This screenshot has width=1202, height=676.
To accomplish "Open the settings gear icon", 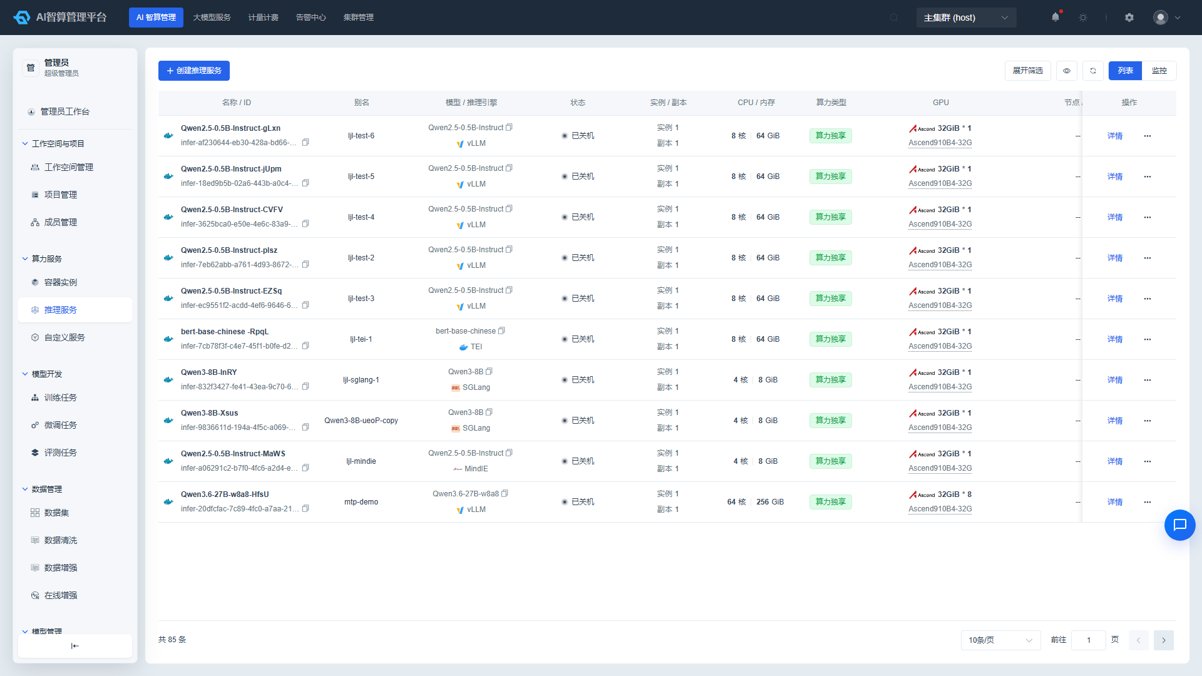I will [1129, 18].
